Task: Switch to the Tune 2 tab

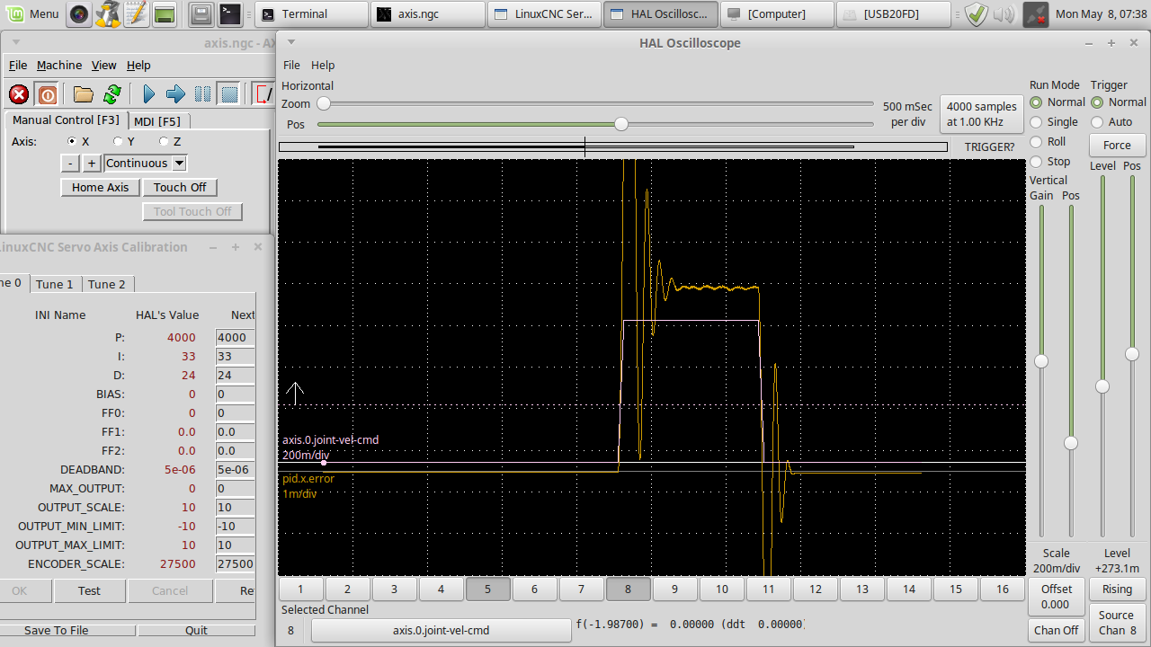Action: click(106, 284)
